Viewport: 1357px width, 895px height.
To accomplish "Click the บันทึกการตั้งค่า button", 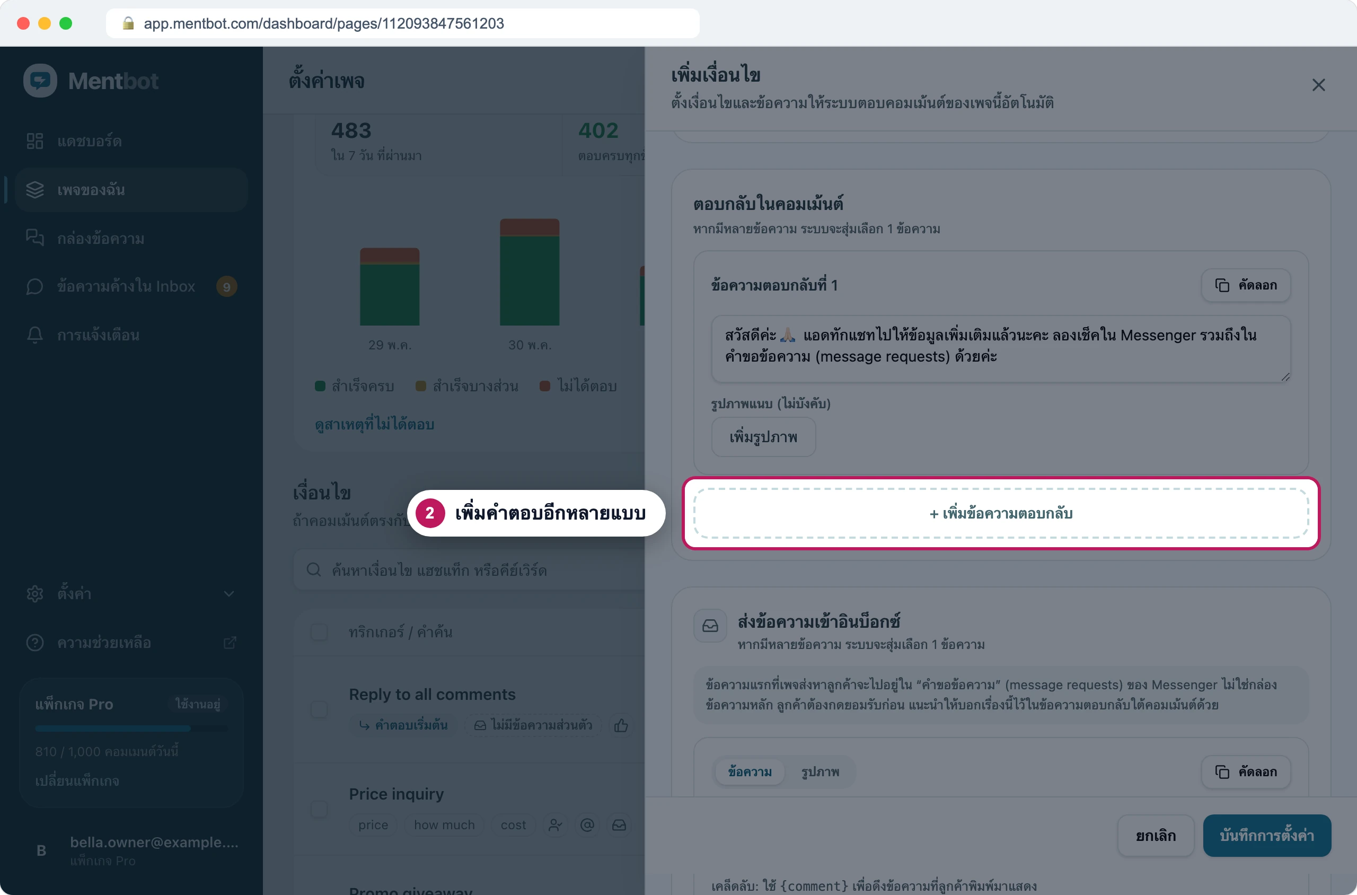I will coord(1267,836).
